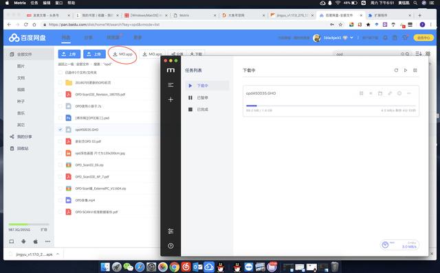This screenshot has width=440, height=273.
Task: Open the Motrix help question-mark icon
Action: [x=170, y=246]
